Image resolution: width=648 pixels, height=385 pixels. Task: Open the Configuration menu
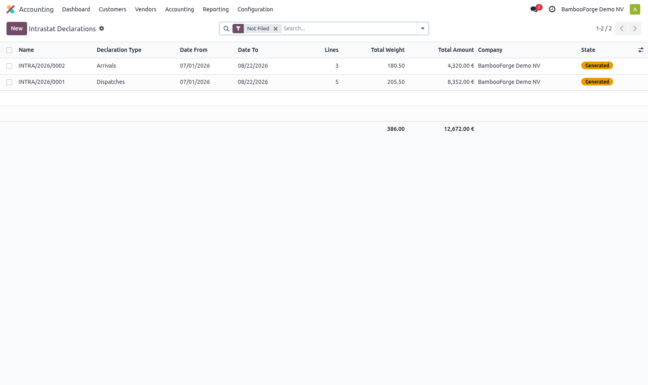pos(255,9)
